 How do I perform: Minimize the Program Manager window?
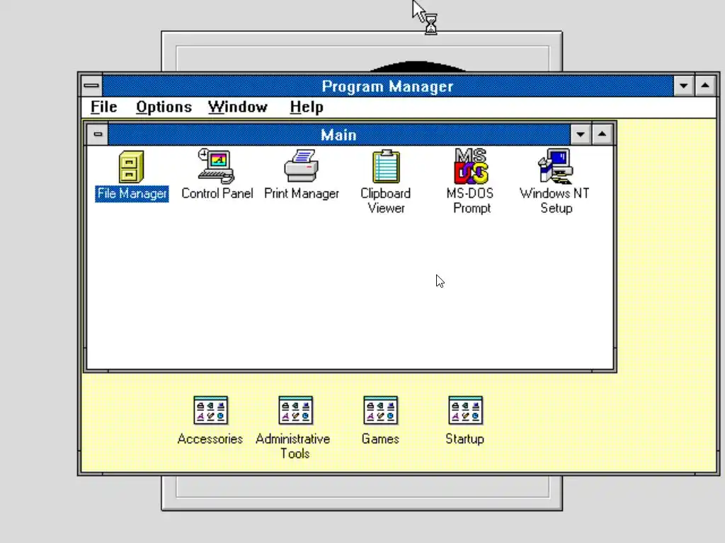[683, 86]
